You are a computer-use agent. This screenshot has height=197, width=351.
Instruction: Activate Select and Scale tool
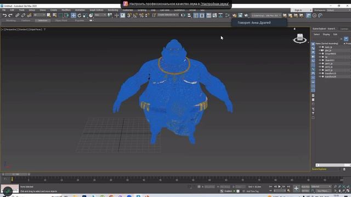coord(85,15)
